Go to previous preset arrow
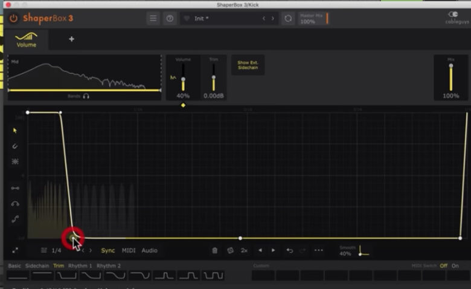This screenshot has width=471, height=289. pos(264,18)
